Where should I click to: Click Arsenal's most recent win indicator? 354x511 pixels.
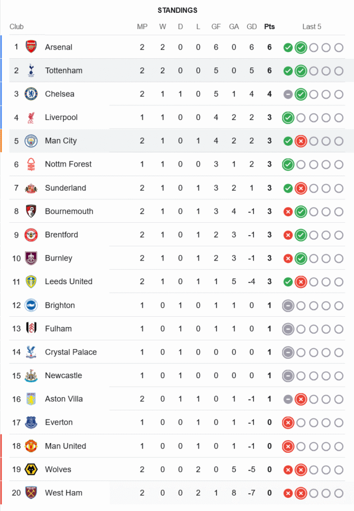[301, 48]
